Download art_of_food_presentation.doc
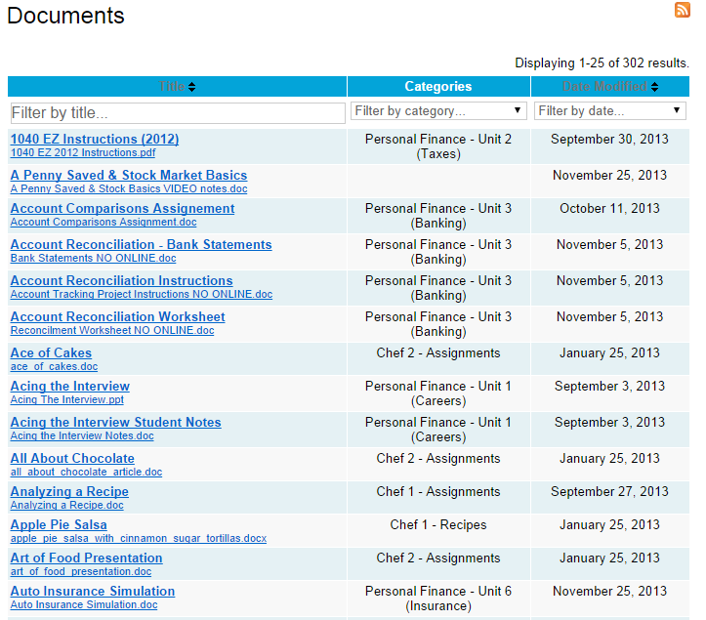The height and width of the screenshot is (620, 706). [x=81, y=572]
